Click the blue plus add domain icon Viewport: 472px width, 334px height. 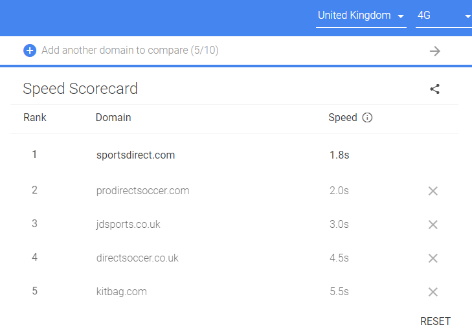[30, 50]
